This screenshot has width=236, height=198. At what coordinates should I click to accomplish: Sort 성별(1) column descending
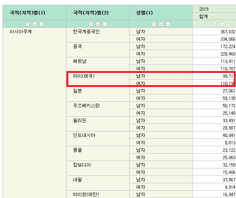coord(161,24)
